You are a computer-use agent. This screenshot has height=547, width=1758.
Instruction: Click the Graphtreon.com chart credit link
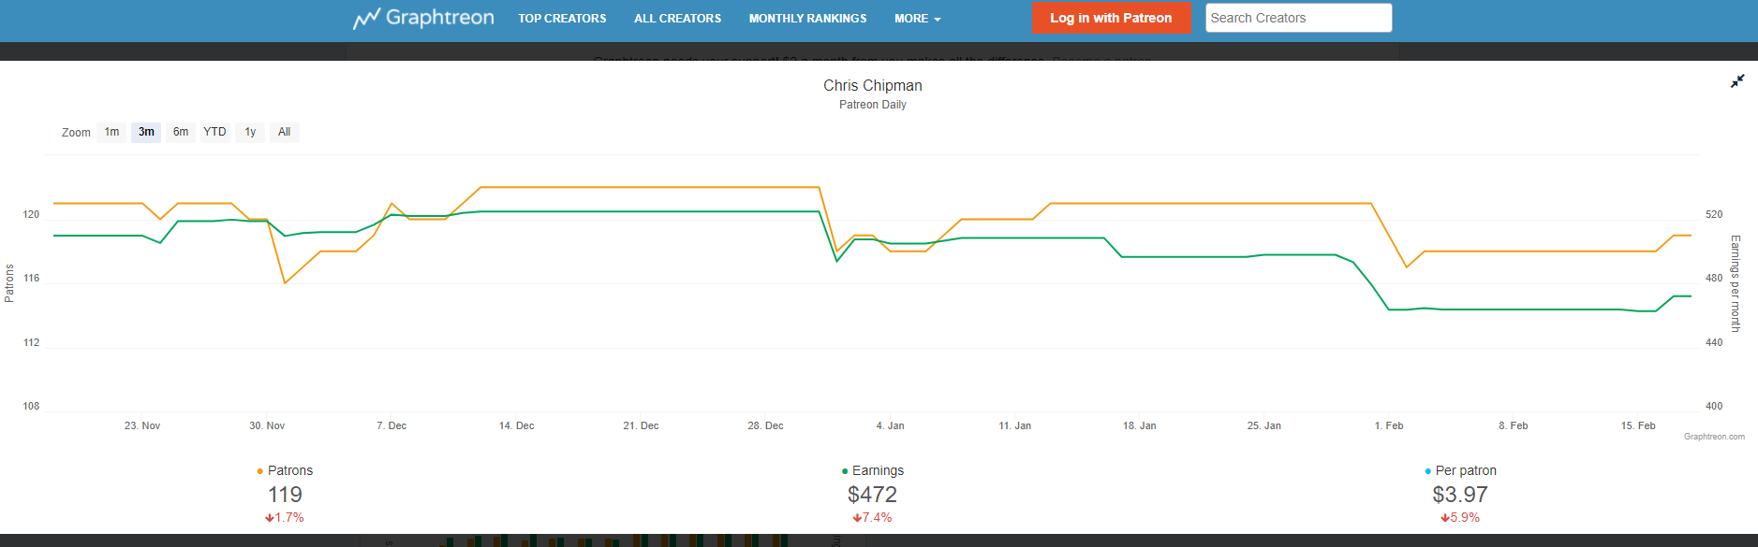coord(1714,437)
